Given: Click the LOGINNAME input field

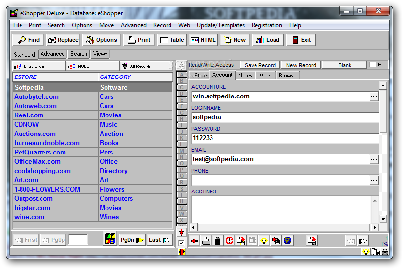Looking at the screenshot, I should tap(285, 117).
